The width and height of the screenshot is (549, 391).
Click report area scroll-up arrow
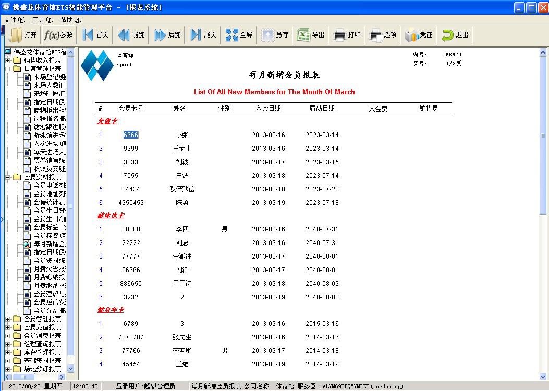tap(543, 53)
